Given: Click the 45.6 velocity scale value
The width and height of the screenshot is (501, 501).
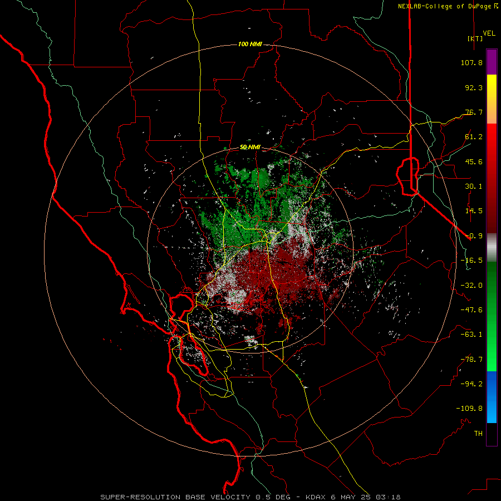Looking at the screenshot, I should click(x=474, y=161).
